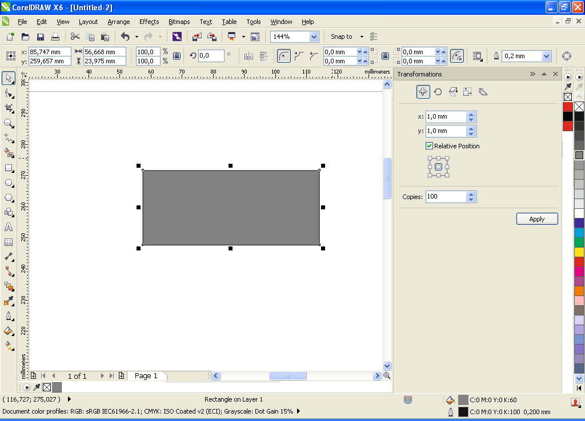Select the Shape tool
The width and height of the screenshot is (585, 421).
[9, 94]
